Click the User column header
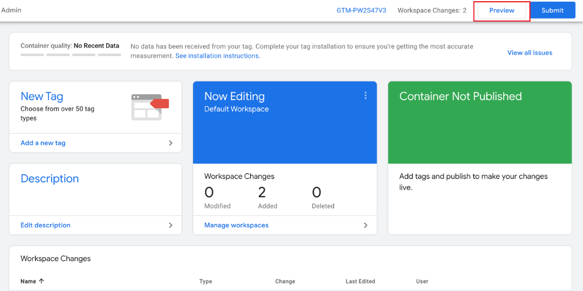Viewport: 583px width, 291px height. tap(422, 281)
